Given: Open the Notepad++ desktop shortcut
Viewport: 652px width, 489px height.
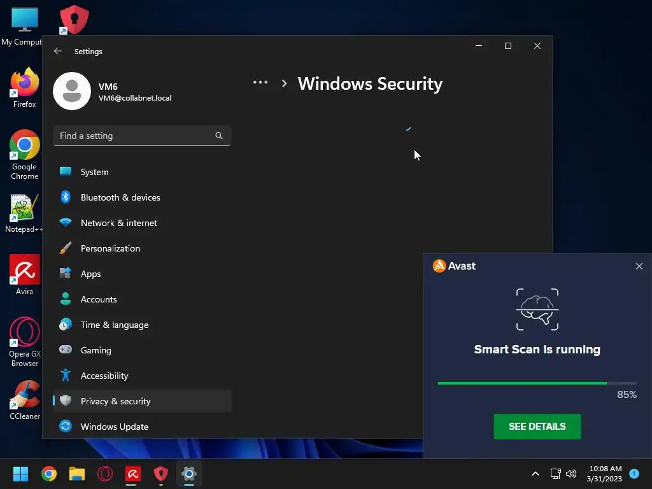Looking at the screenshot, I should [25, 213].
